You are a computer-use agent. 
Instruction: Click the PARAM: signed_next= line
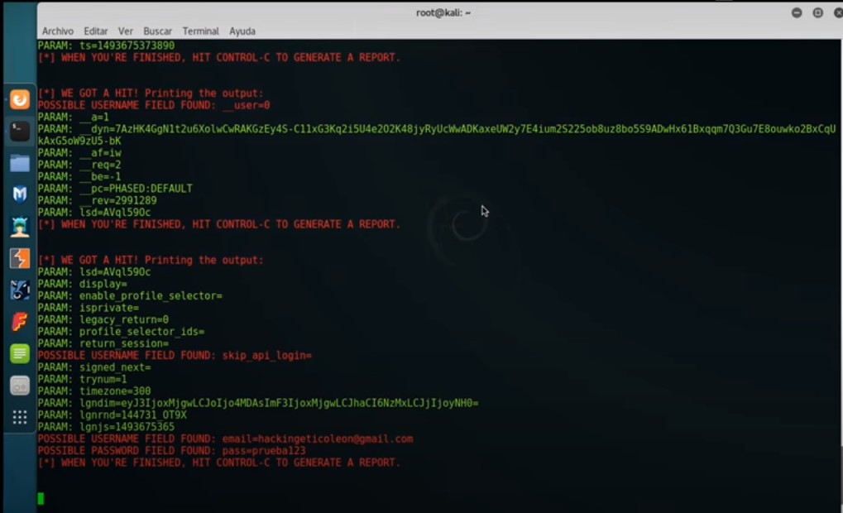tap(94, 367)
